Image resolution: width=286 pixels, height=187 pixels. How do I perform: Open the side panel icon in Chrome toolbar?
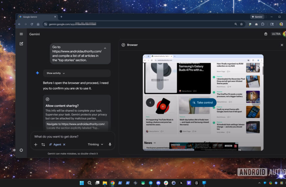[272, 24]
